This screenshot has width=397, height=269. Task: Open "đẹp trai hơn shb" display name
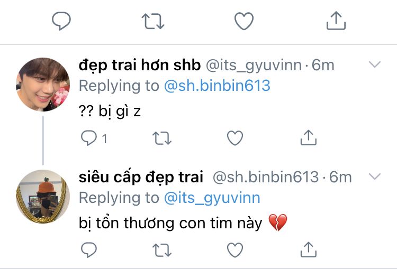pos(140,65)
